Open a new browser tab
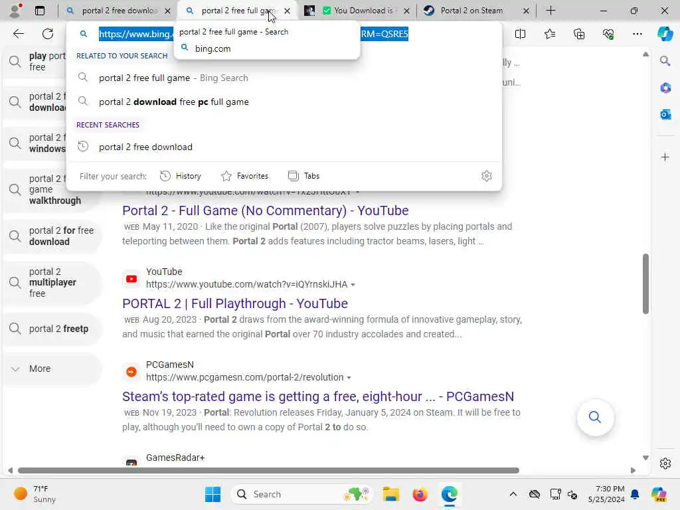680x510 pixels. point(551,11)
